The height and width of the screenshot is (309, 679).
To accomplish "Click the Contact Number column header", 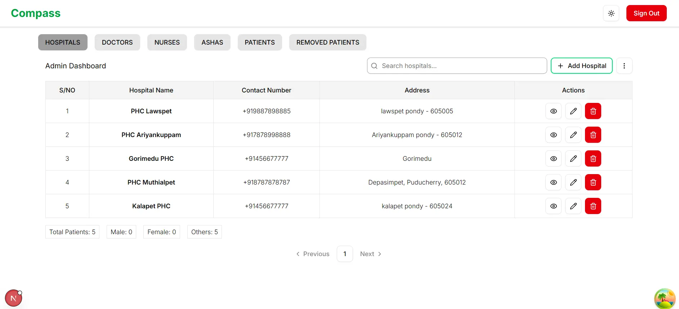I will pyautogui.click(x=267, y=90).
